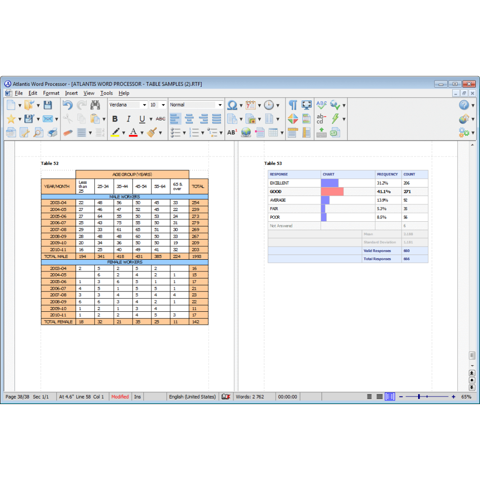Align the paragraph left
480x480 pixels.
pyautogui.click(x=175, y=119)
